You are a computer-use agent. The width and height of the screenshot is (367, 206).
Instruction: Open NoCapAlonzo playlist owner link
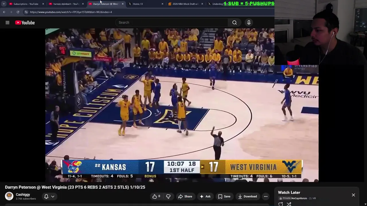(x=299, y=198)
